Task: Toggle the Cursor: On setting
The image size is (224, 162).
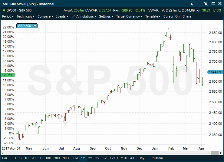Action: click(x=171, y=16)
